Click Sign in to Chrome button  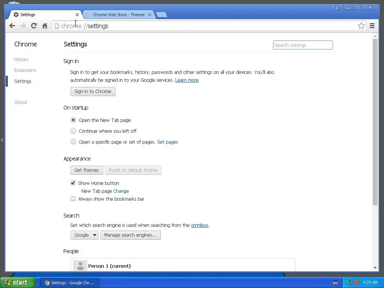(93, 91)
